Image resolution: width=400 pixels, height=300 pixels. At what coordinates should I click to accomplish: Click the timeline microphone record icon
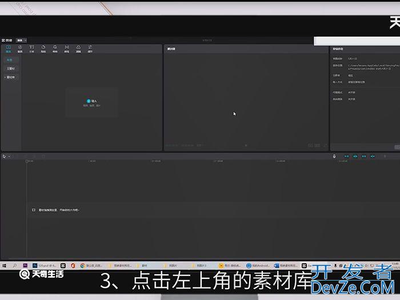(x=334, y=156)
